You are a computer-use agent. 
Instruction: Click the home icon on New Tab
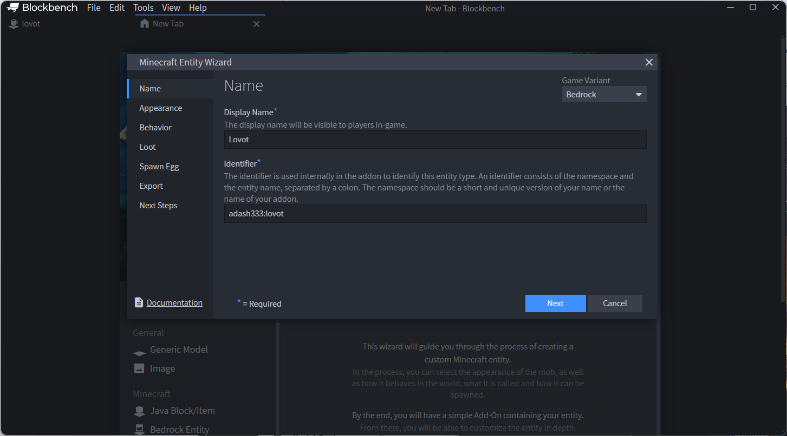144,24
